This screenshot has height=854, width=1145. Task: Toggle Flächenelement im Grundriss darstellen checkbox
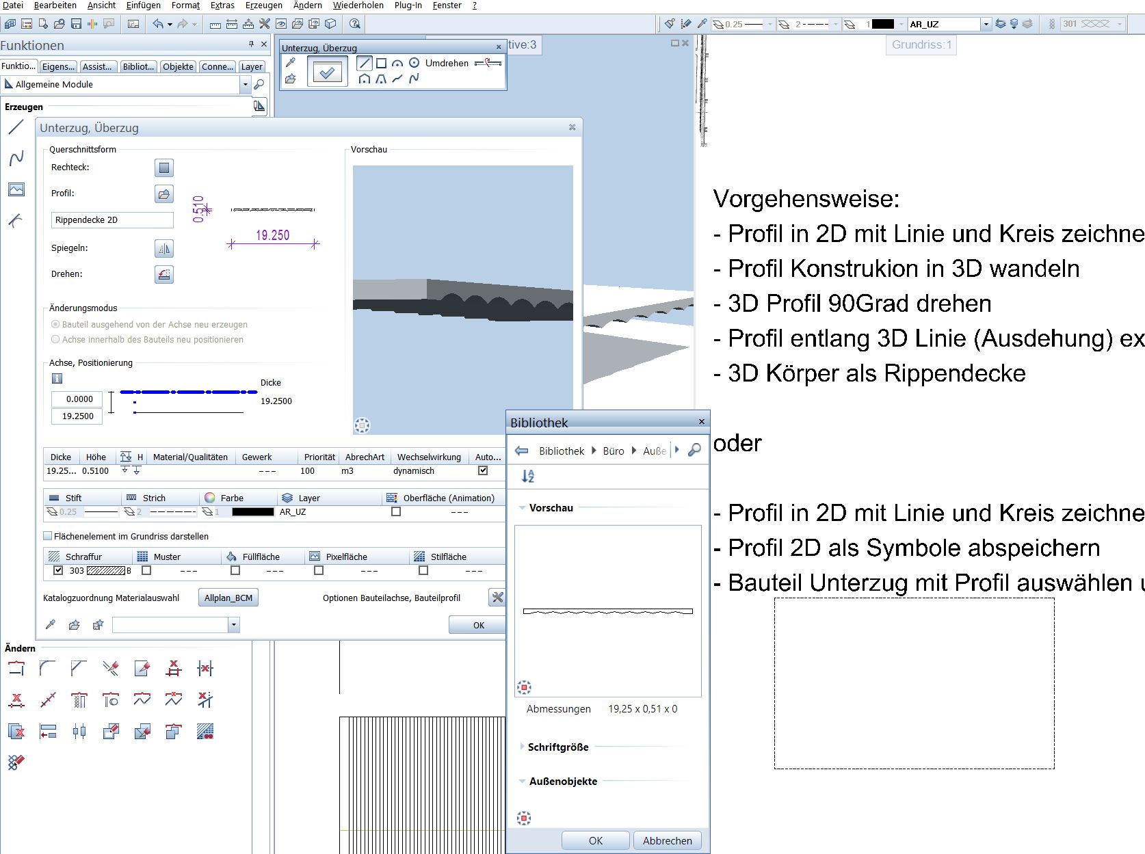[x=48, y=536]
